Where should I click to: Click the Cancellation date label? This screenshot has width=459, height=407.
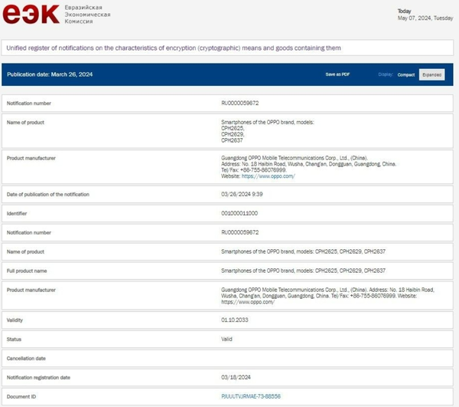point(26,358)
